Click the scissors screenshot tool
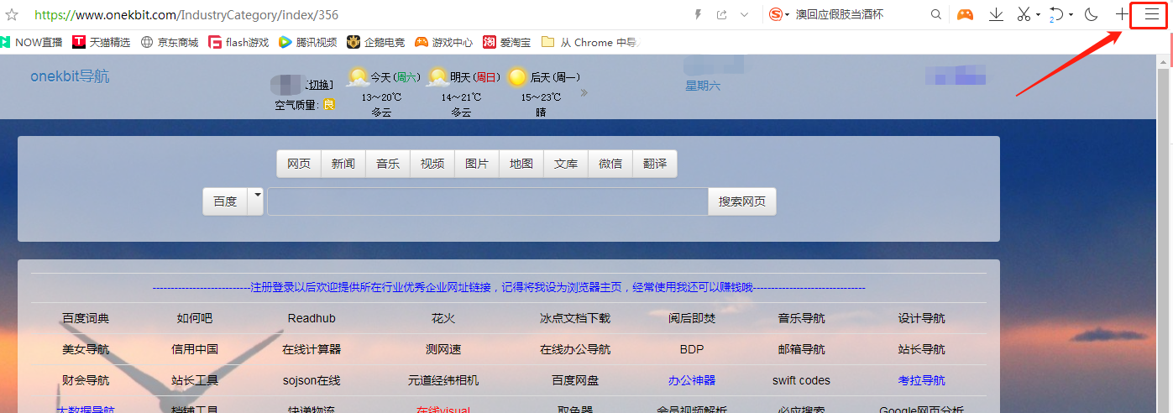The height and width of the screenshot is (413, 1173). (1024, 15)
